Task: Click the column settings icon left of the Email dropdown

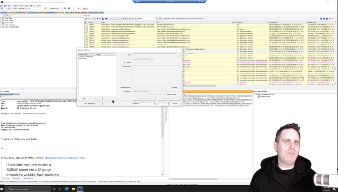Action: (x=136, y=19)
